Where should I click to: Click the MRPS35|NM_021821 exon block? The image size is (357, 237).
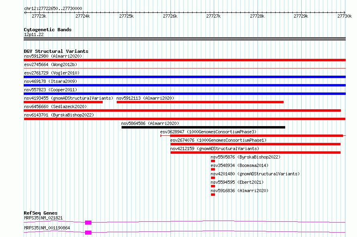(x=88, y=223)
